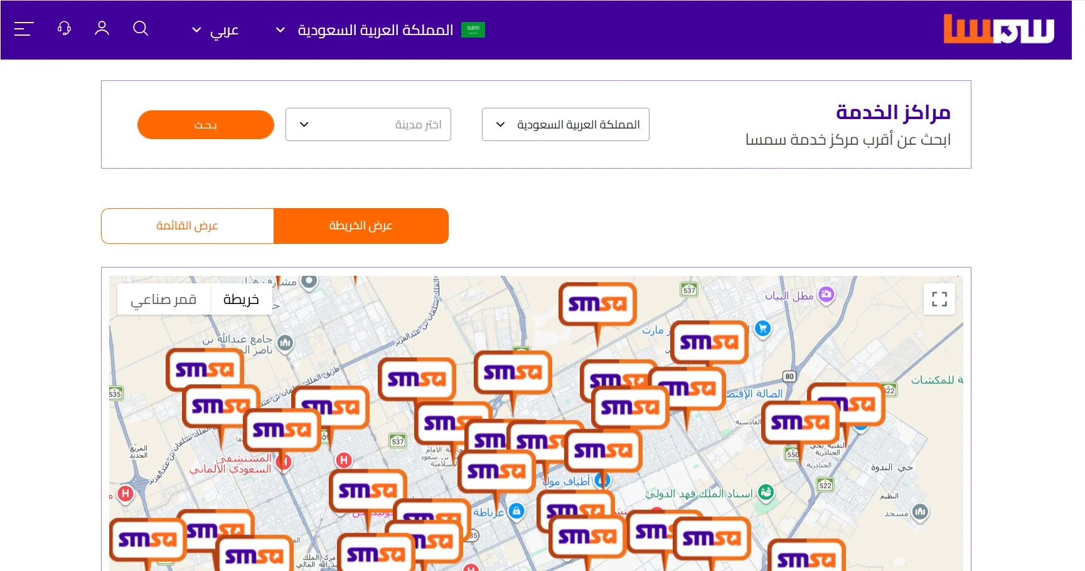The image size is (1085, 571).
Task: Click the customer support headset icon
Action: click(x=64, y=29)
